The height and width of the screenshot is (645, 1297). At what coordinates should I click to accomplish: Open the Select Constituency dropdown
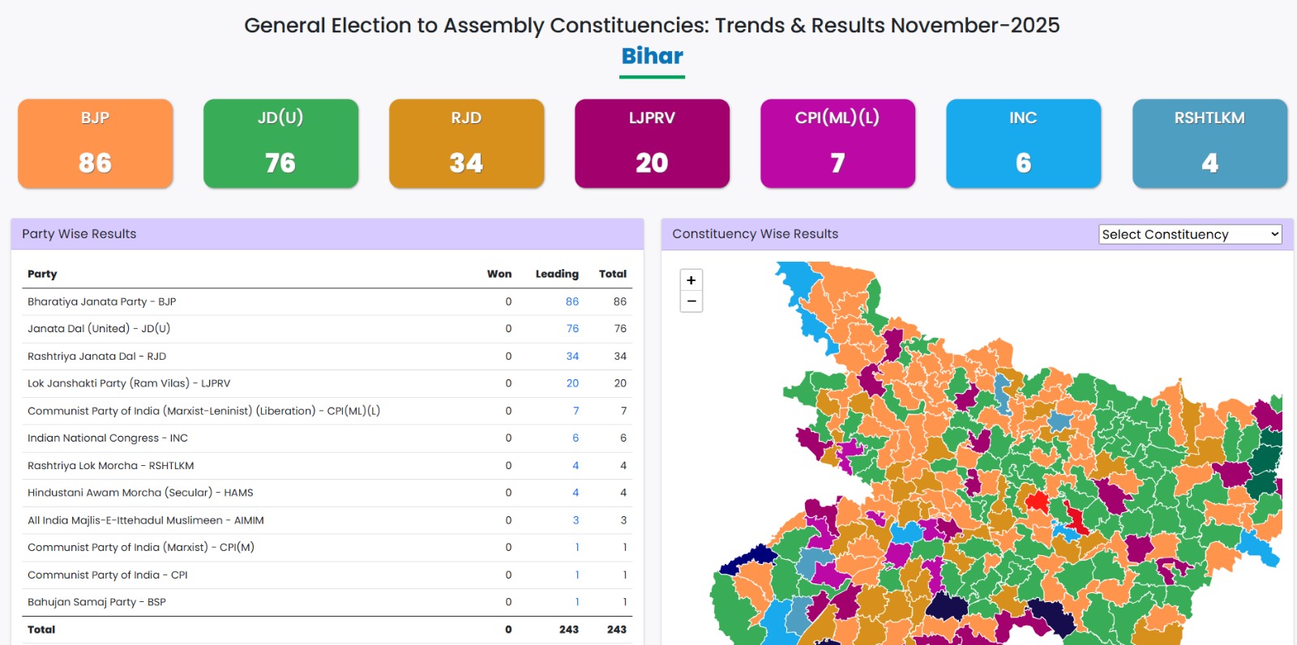tap(1190, 234)
